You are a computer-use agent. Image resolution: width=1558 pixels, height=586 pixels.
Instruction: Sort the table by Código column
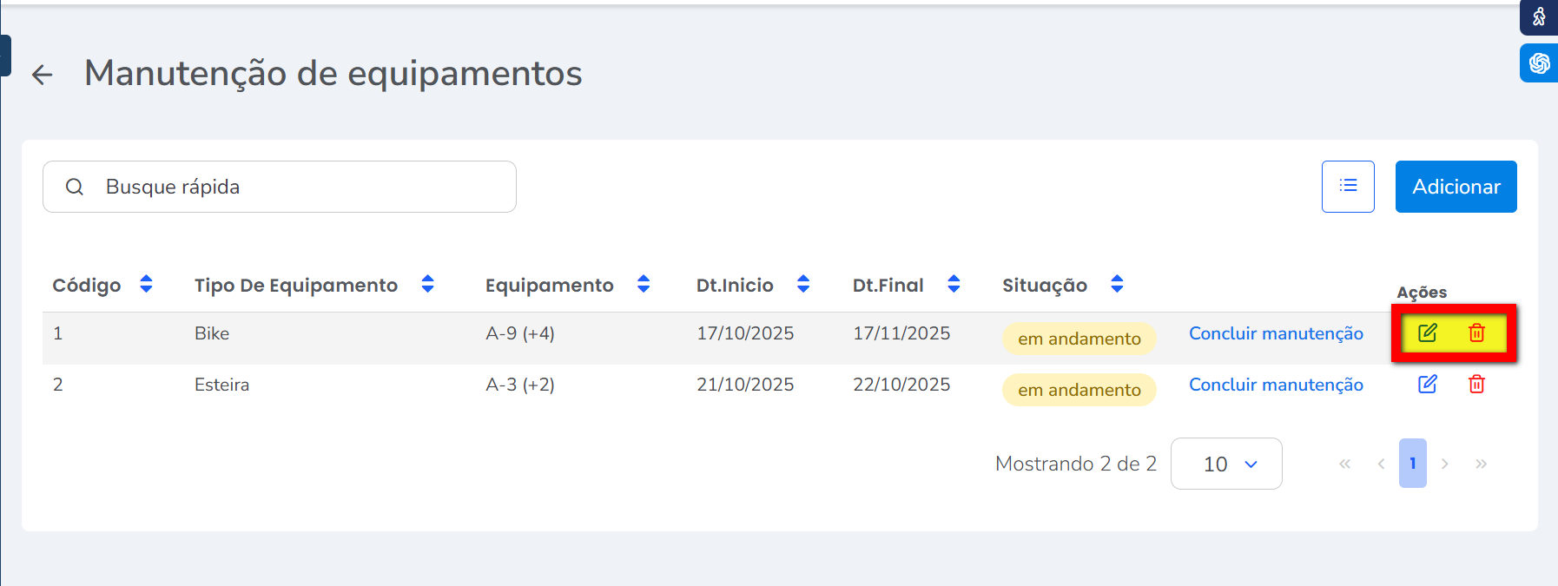[x=146, y=284]
